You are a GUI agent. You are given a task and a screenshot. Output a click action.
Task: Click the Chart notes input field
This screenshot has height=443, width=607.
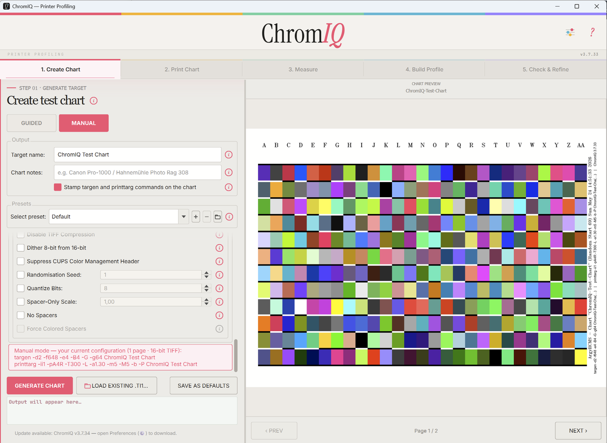click(138, 172)
